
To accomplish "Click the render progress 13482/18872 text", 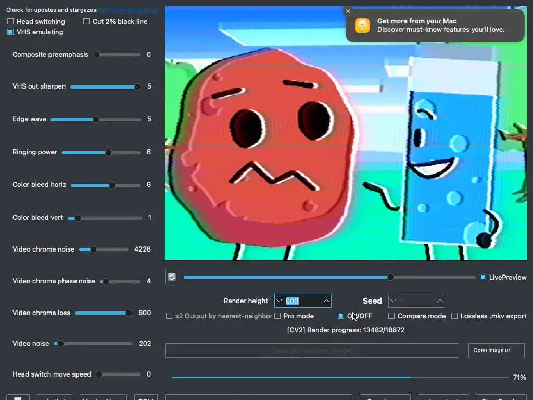I will tap(346, 330).
